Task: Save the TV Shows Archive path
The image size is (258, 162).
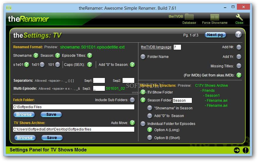Action: (52, 138)
